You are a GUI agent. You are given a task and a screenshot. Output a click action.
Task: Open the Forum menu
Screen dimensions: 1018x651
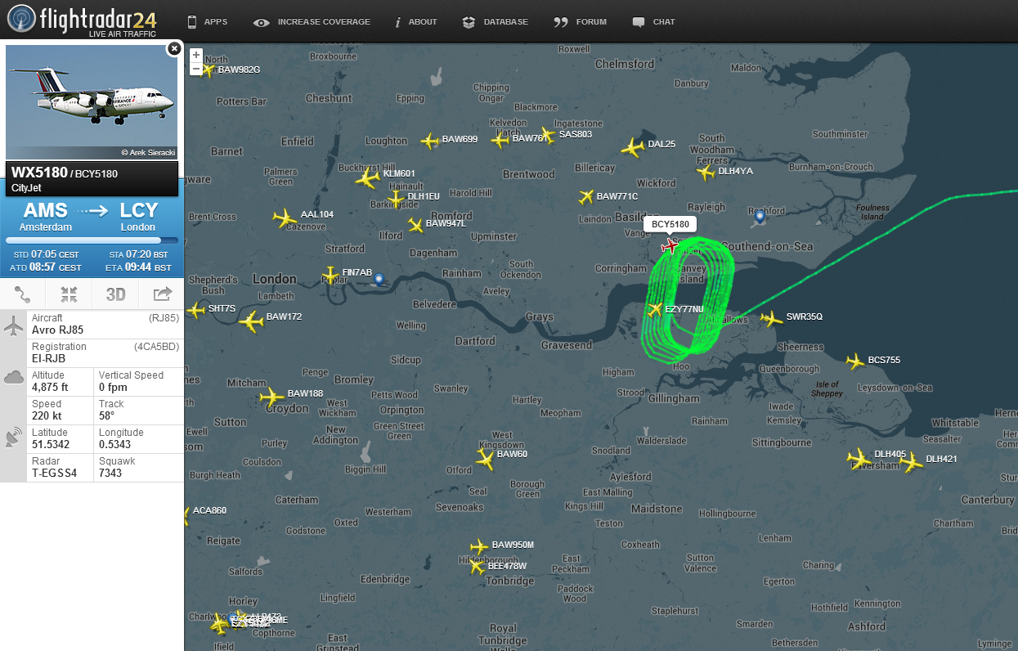581,22
